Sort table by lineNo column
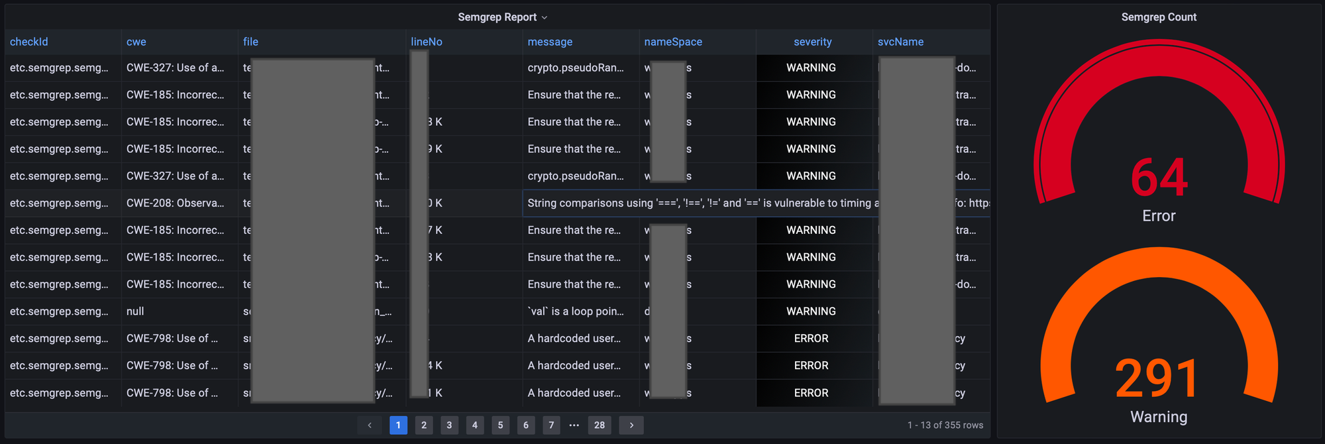The width and height of the screenshot is (1325, 444). 427,42
